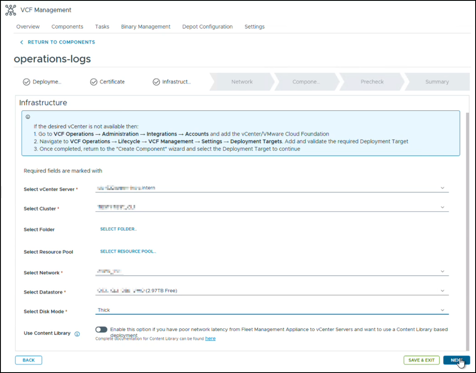The image size is (476, 373).
Task: Click the 'Select vCenter Server' field label
Action: (49, 189)
